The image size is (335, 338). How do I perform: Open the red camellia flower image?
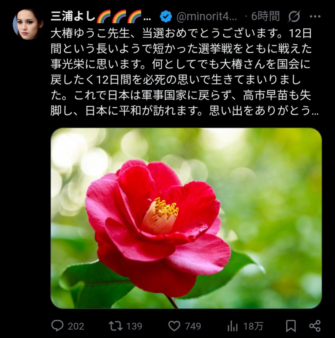[186, 218]
